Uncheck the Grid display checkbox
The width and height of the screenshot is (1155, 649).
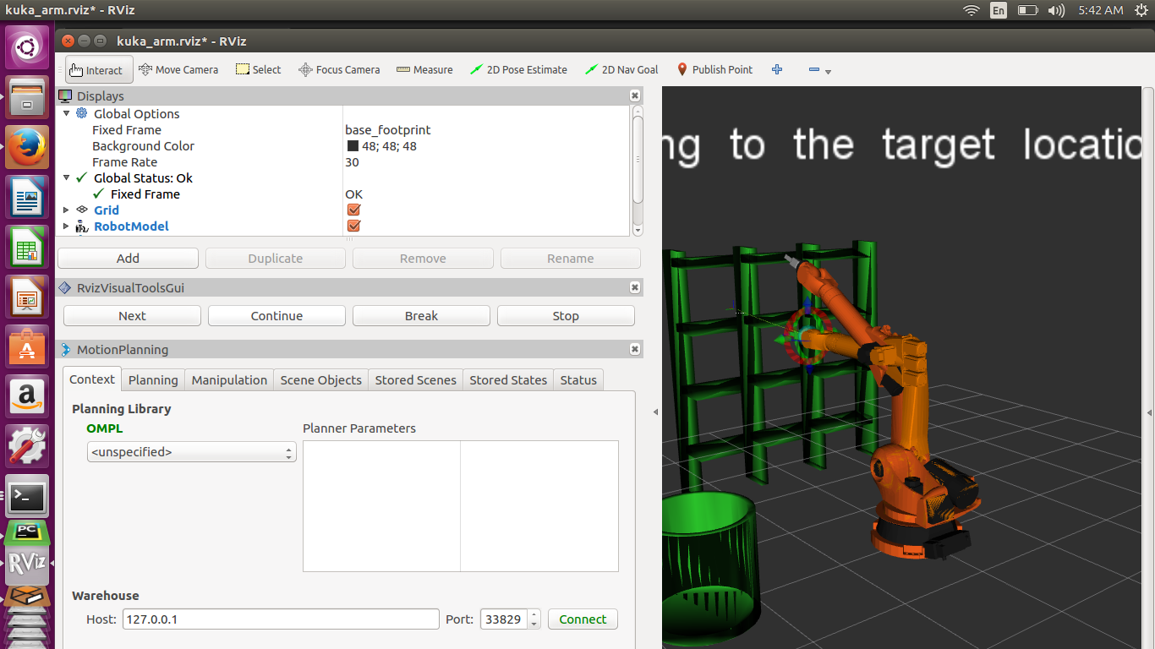tap(353, 210)
